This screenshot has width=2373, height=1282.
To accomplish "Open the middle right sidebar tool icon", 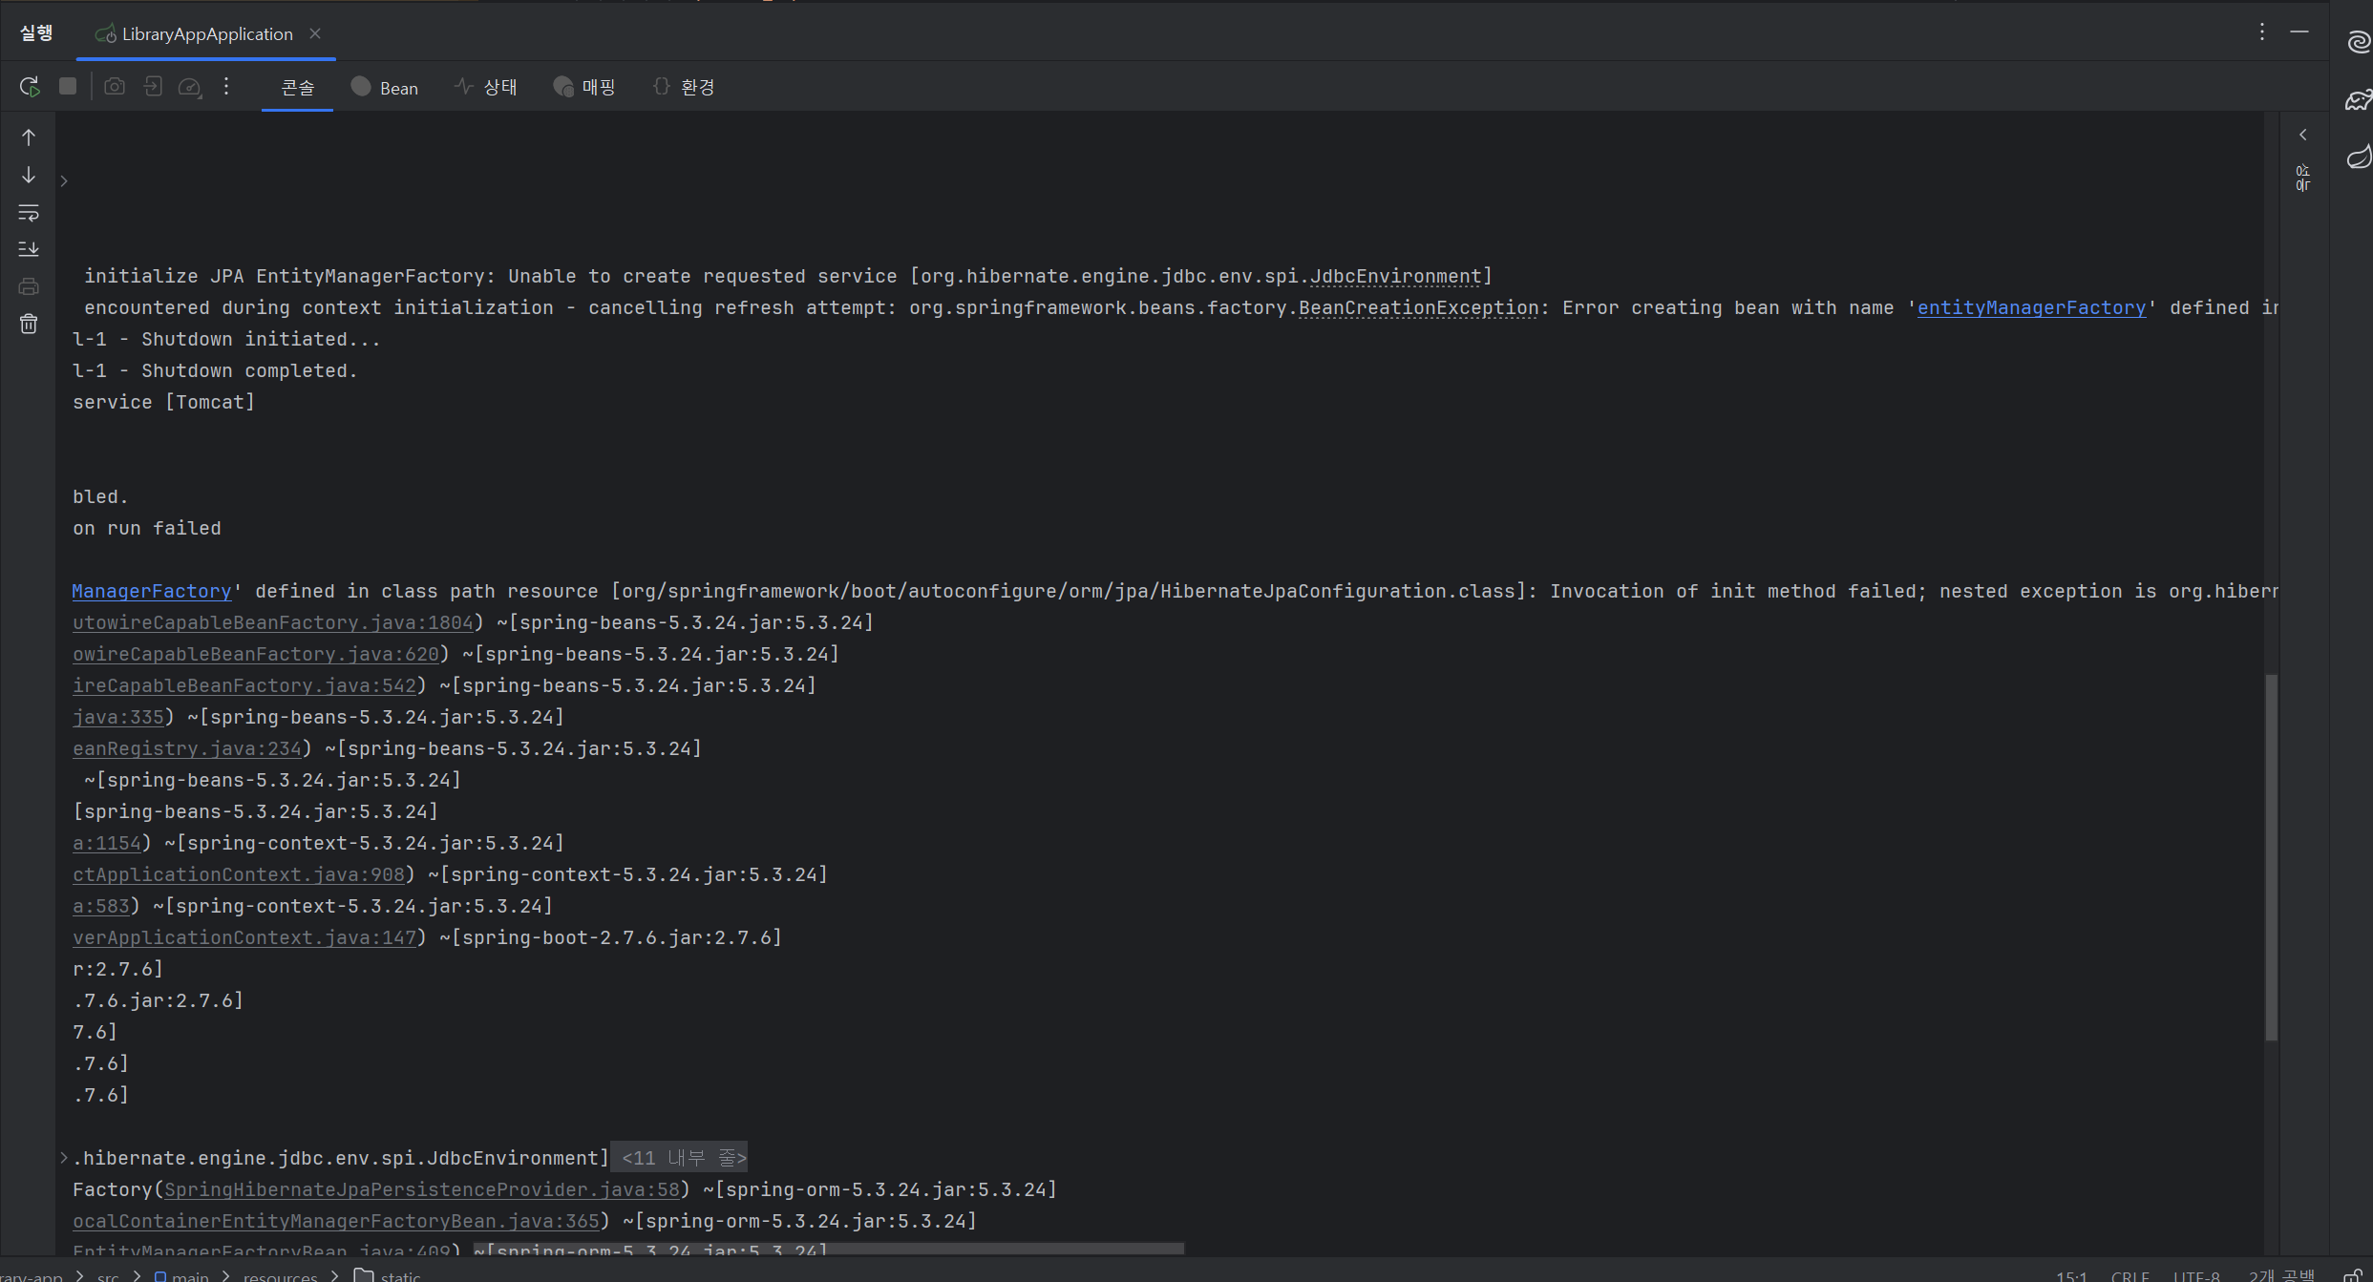I will click(2359, 99).
